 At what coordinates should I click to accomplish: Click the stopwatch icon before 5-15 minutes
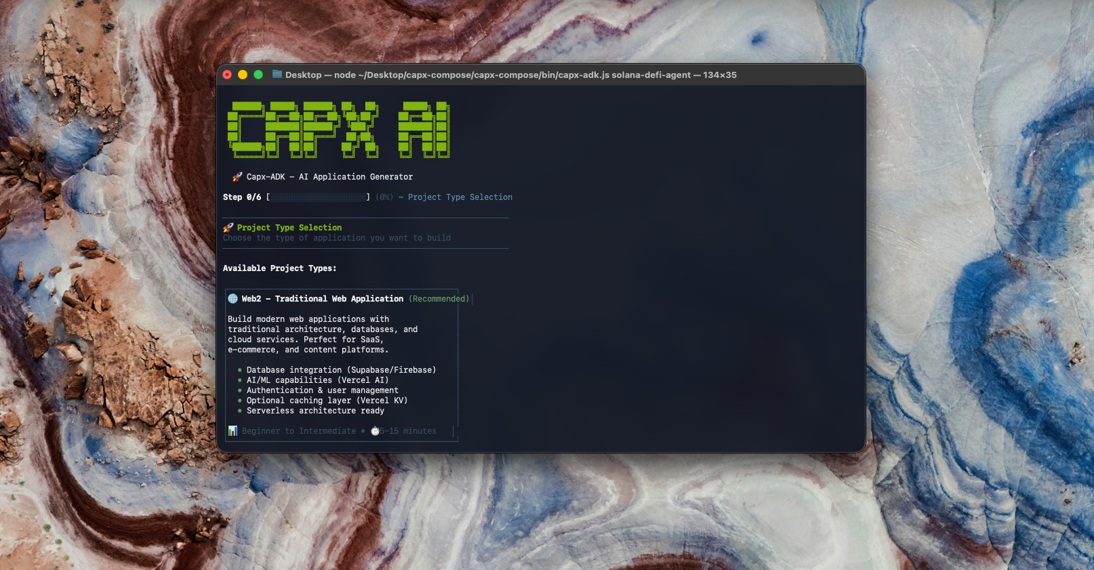click(375, 431)
